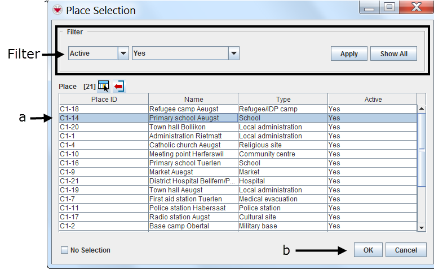This screenshot has height=270, width=434.
Task: Sort by the Place ID column header
Action: (104, 99)
